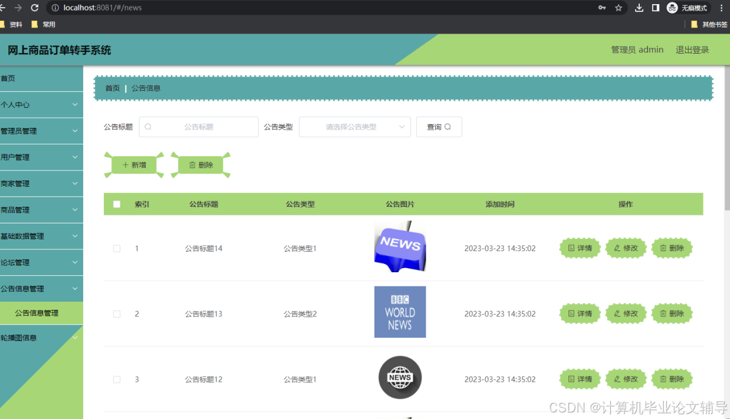Click the address bar URL
The height and width of the screenshot is (419, 730).
pos(103,8)
